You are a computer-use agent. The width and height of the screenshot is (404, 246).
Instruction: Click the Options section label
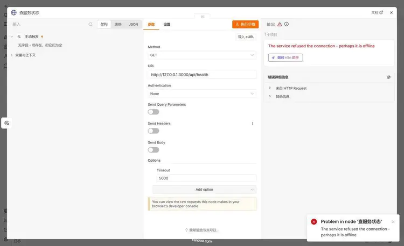click(x=154, y=160)
